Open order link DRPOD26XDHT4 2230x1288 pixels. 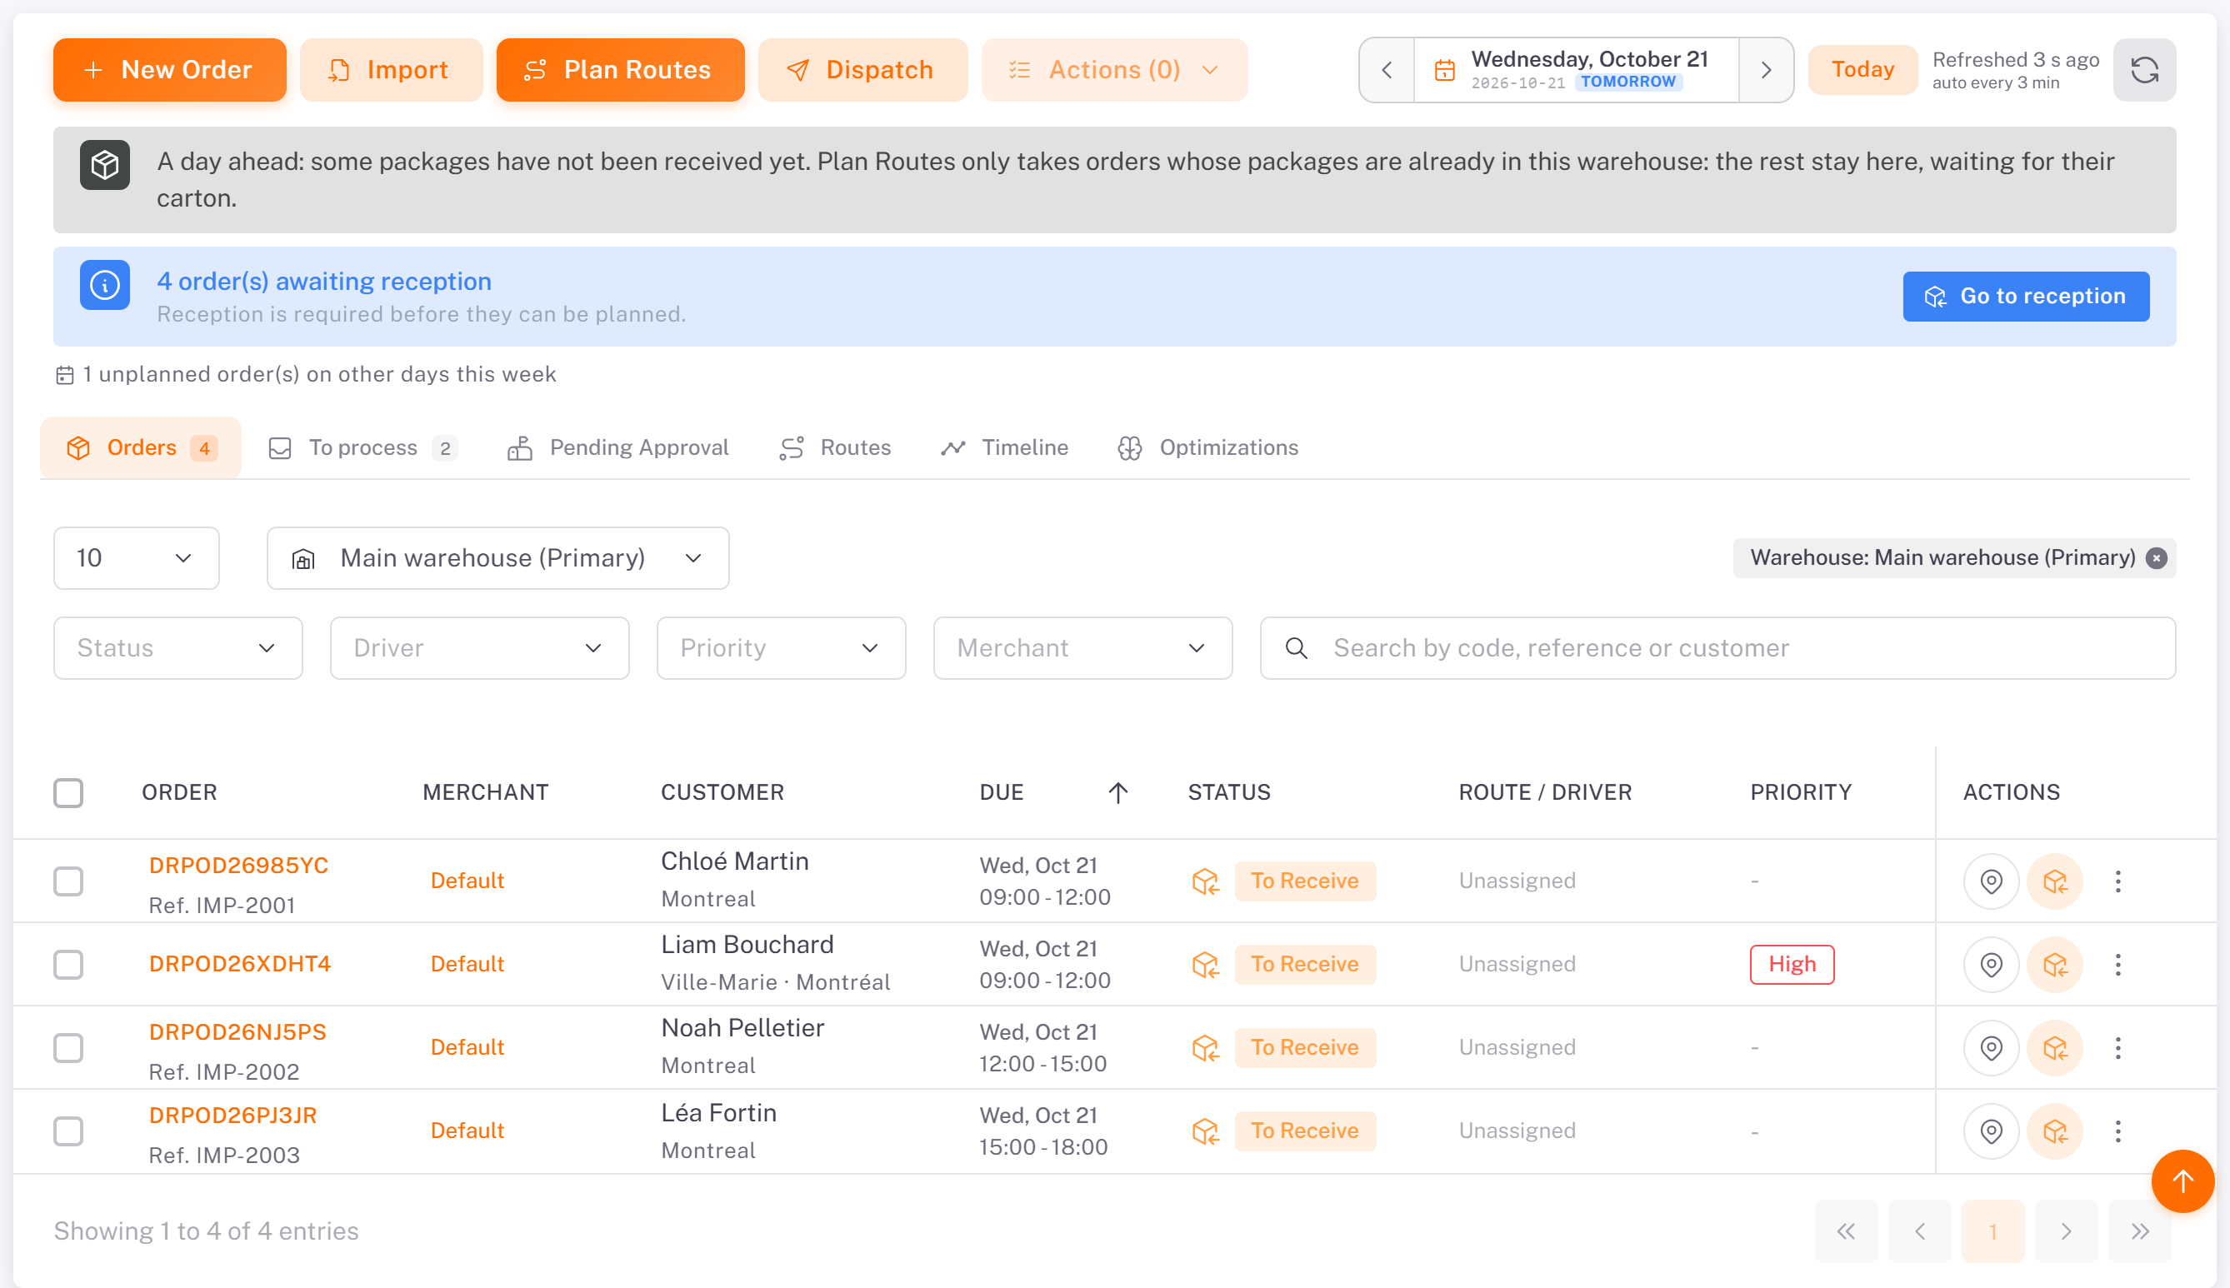tap(240, 964)
